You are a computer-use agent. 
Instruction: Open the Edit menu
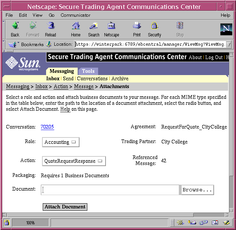23,15
